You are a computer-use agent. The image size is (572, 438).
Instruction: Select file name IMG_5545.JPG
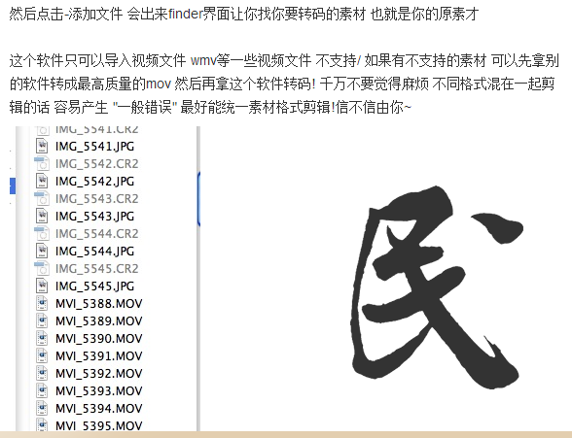(x=95, y=286)
